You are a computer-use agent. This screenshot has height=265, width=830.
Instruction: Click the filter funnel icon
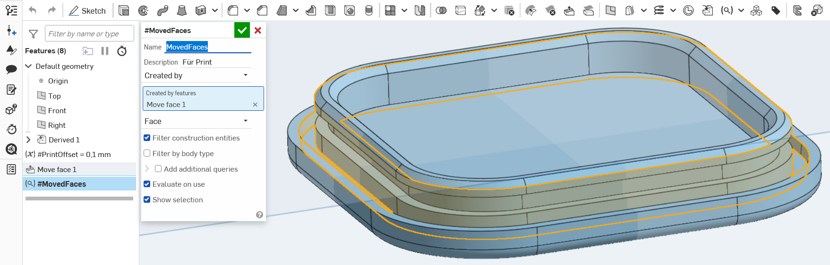(33, 34)
